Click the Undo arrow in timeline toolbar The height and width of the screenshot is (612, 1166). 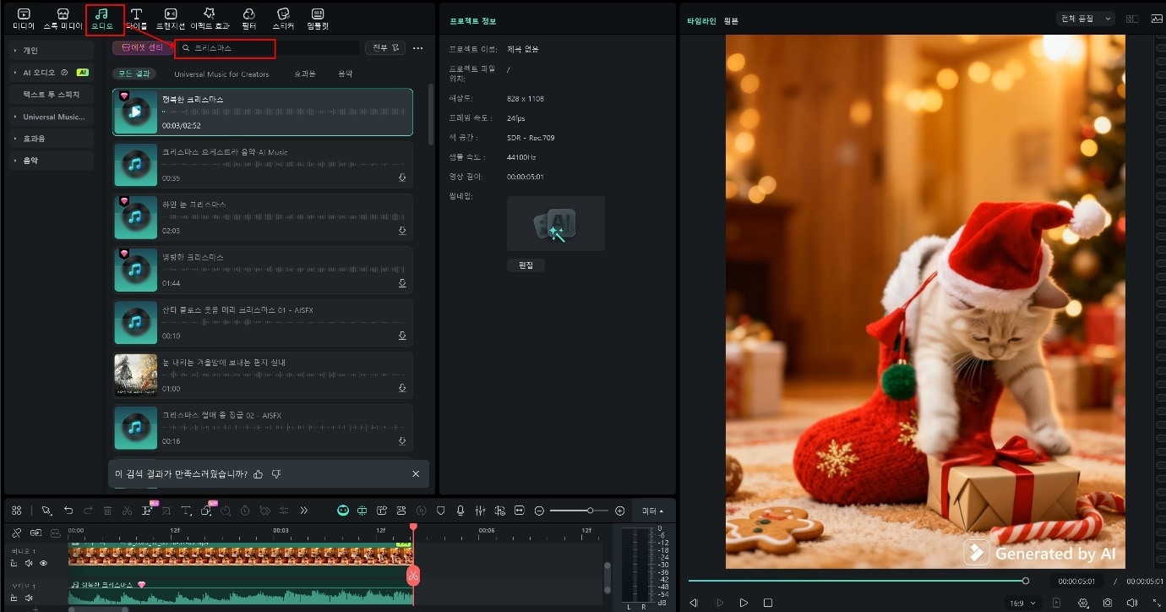click(68, 511)
